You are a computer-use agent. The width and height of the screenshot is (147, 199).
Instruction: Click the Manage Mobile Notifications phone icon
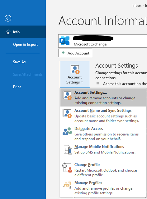[x=68, y=150]
